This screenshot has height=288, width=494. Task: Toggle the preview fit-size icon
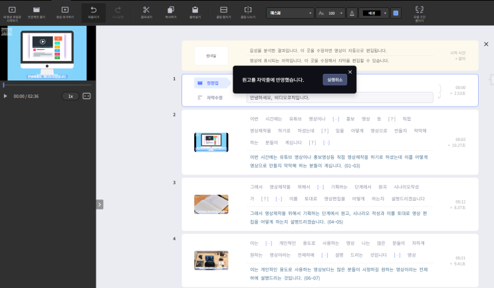tap(86, 96)
